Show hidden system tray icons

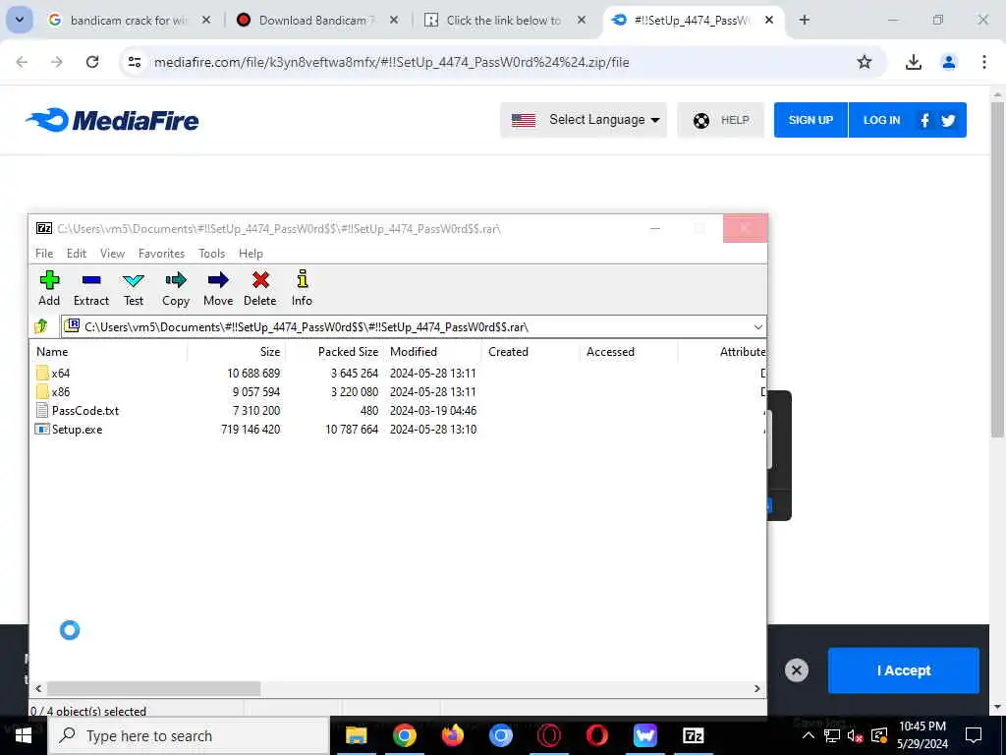[x=809, y=735]
